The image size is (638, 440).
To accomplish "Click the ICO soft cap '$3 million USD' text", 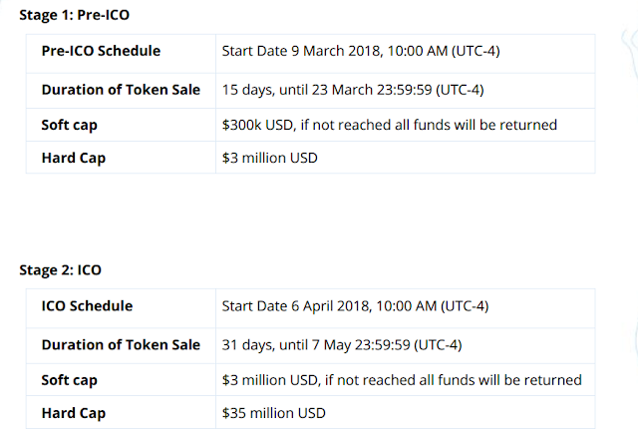I will point(272,380).
